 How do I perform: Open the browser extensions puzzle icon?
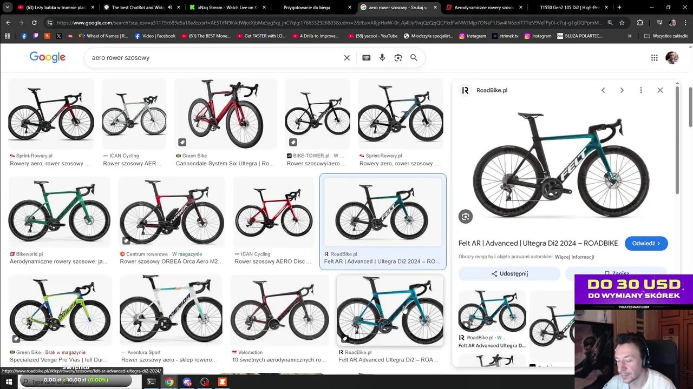click(x=640, y=23)
